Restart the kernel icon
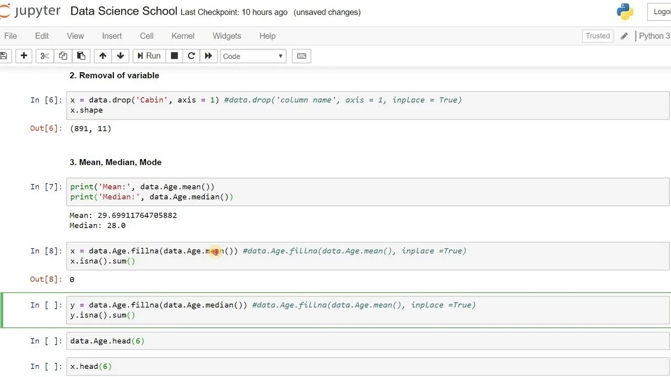This screenshot has width=671, height=377. pyautogui.click(x=191, y=56)
